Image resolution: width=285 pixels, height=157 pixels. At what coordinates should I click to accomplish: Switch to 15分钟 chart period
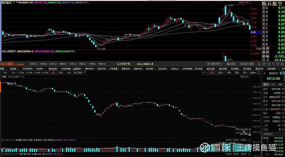tap(28, 73)
